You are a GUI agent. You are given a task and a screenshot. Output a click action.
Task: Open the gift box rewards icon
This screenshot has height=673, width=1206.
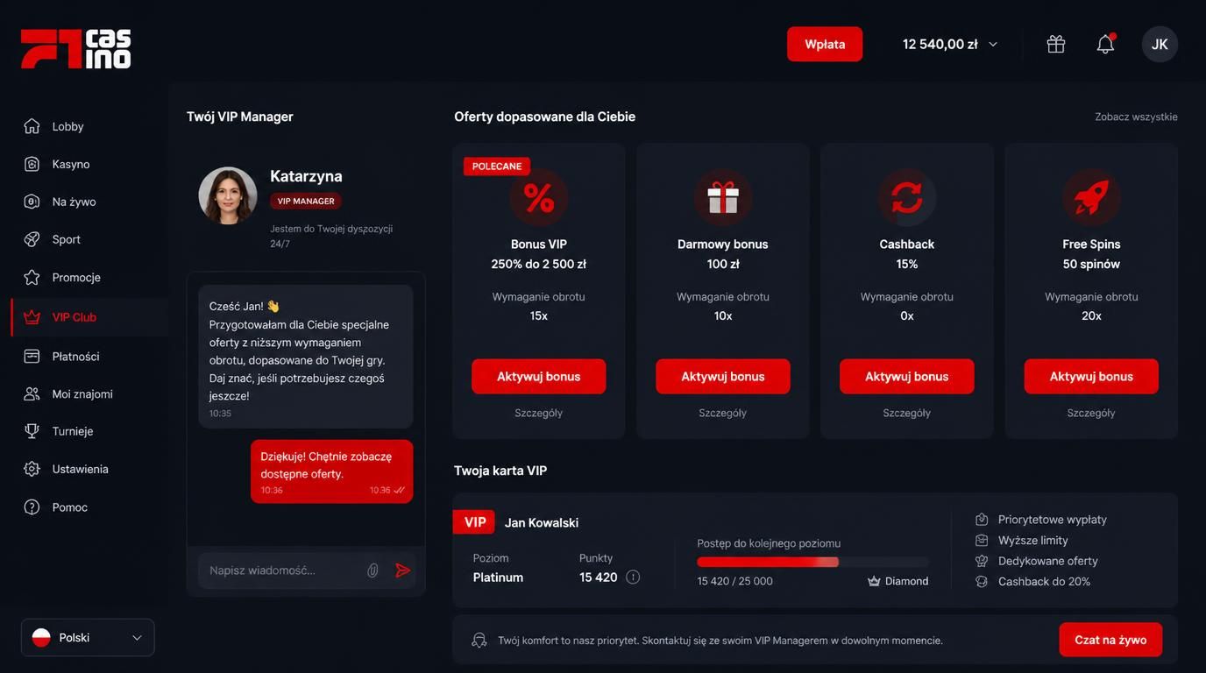(x=1055, y=44)
